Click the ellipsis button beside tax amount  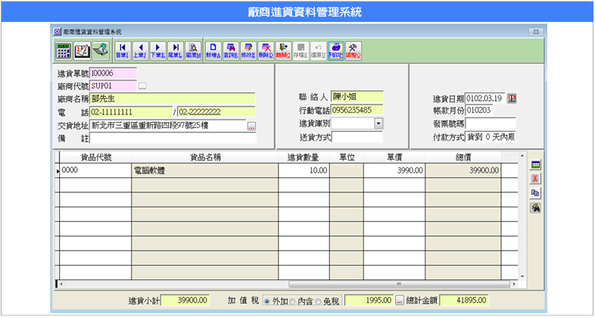pyautogui.click(x=399, y=301)
